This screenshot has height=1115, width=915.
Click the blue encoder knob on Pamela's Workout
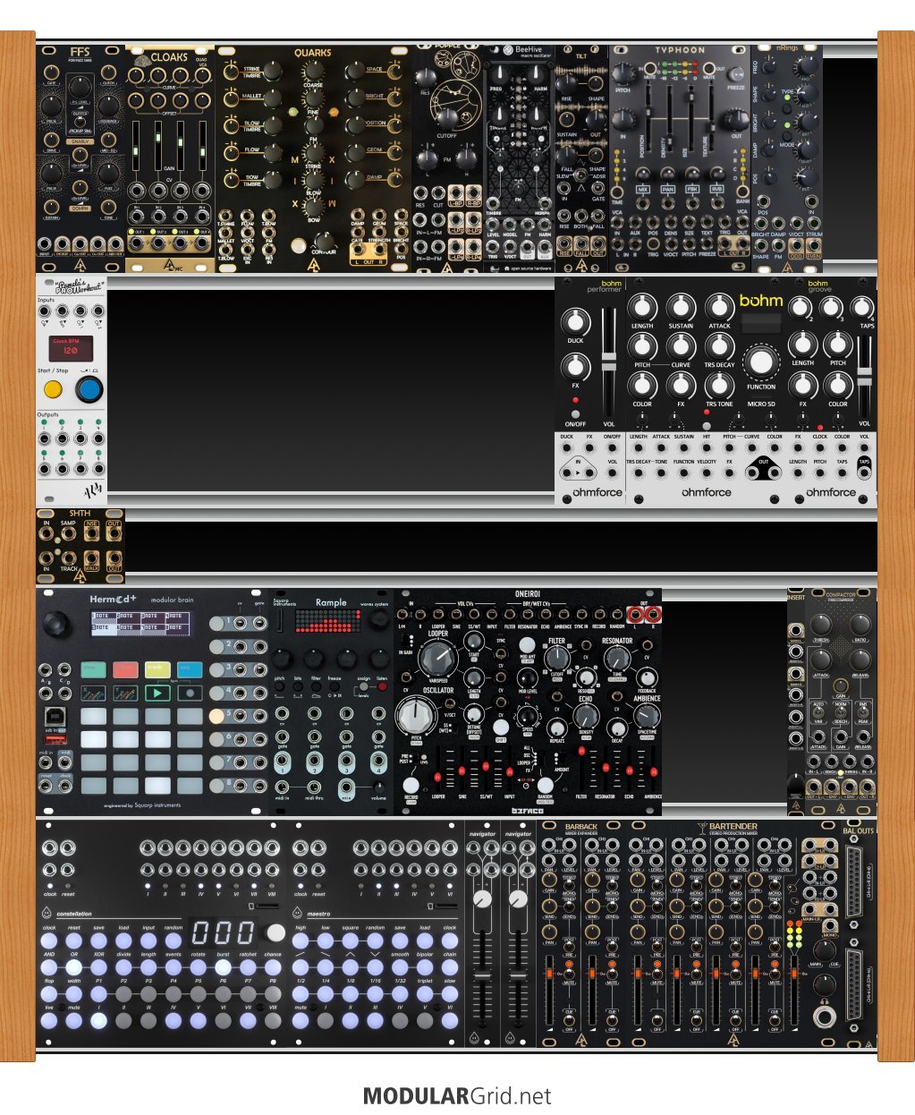click(89, 390)
